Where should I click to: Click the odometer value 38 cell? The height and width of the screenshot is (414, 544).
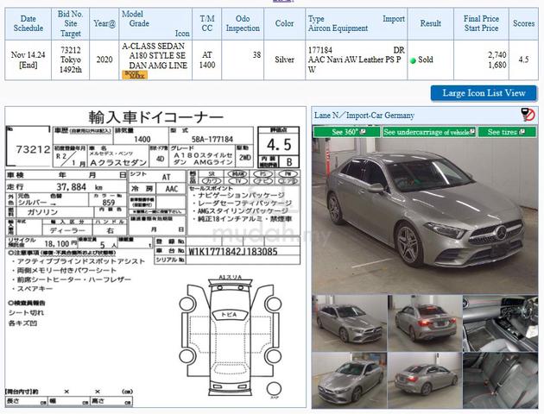coord(243,60)
